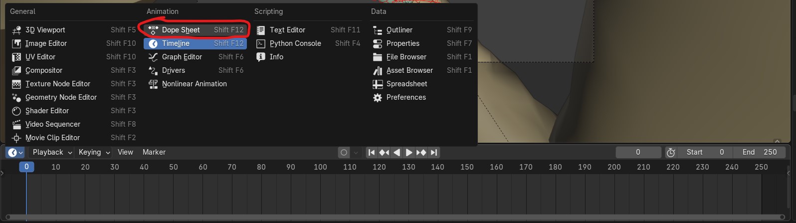Play the animation forward
Image resolution: width=796 pixels, height=223 pixels.
(x=409, y=153)
